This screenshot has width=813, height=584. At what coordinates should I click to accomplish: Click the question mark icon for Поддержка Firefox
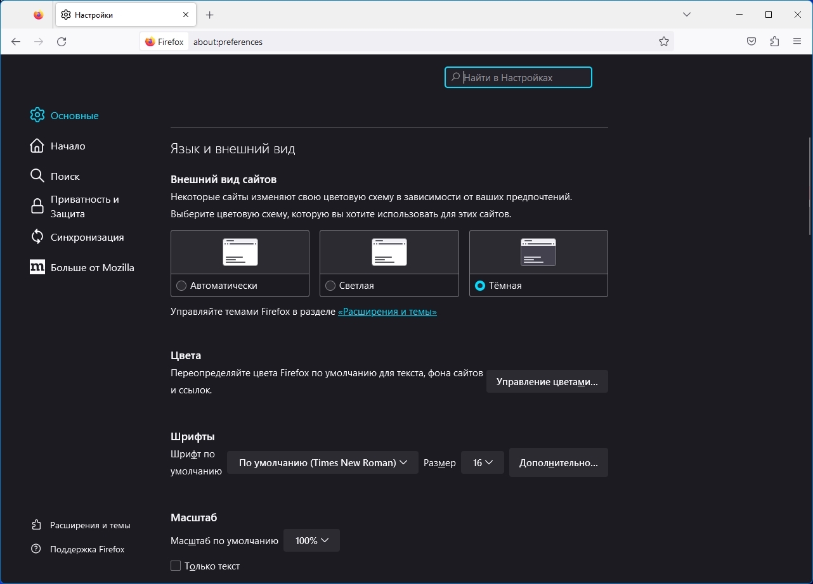(36, 549)
